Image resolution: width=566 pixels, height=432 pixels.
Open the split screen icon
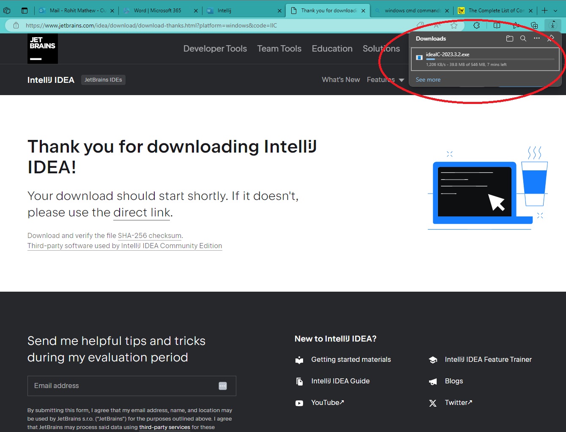click(x=497, y=25)
